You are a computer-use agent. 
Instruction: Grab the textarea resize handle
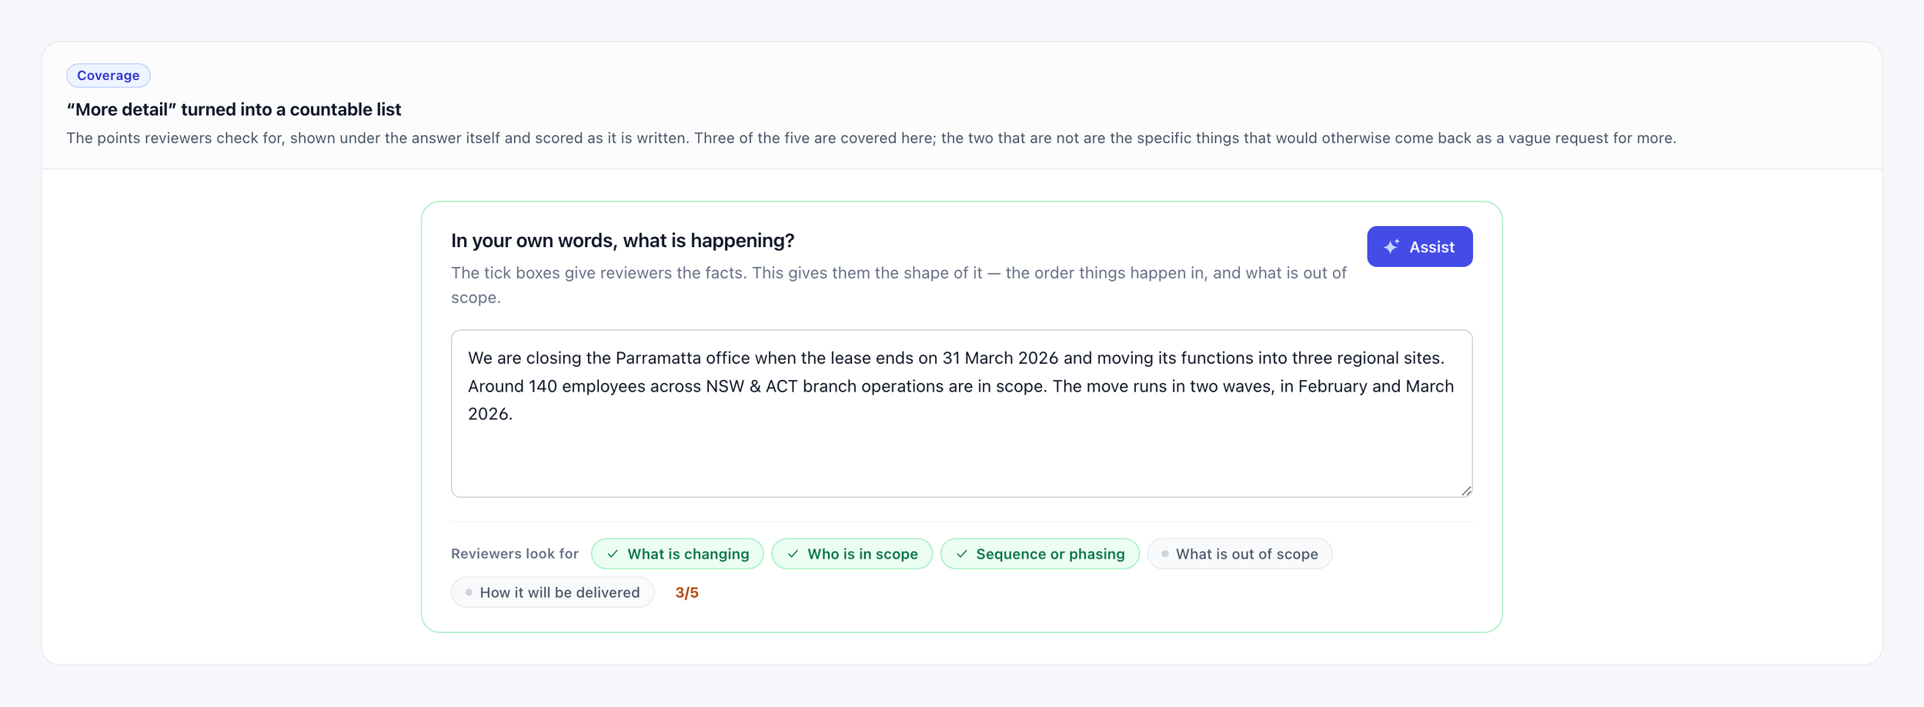click(1465, 490)
